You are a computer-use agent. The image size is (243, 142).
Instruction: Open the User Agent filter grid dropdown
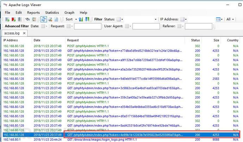tap(128, 26)
